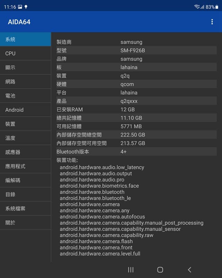
Task: Select android.hardware.camera.autofocus entry
Action: pos(102,216)
